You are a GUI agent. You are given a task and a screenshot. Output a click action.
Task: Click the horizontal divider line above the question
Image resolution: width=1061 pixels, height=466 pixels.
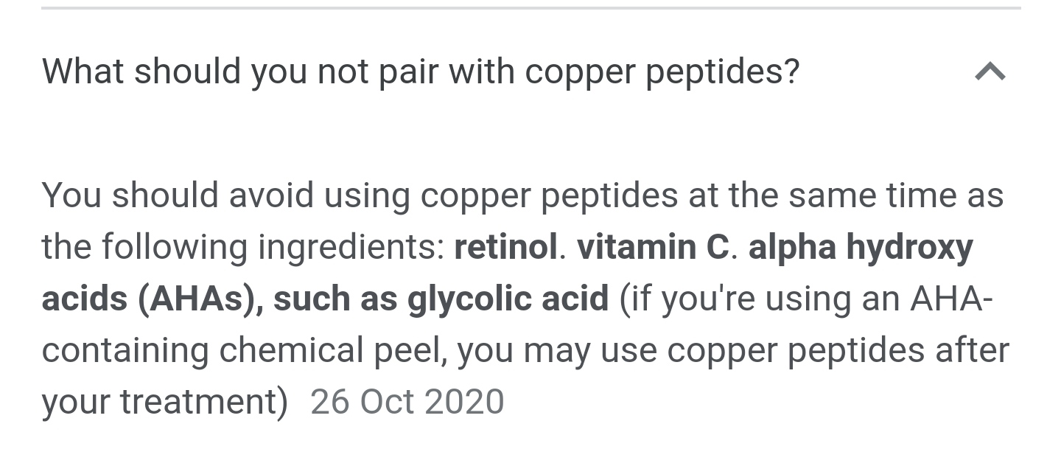tap(530, 8)
